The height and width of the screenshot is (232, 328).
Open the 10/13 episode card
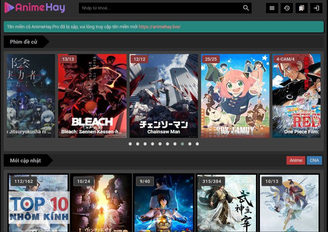click(289, 203)
